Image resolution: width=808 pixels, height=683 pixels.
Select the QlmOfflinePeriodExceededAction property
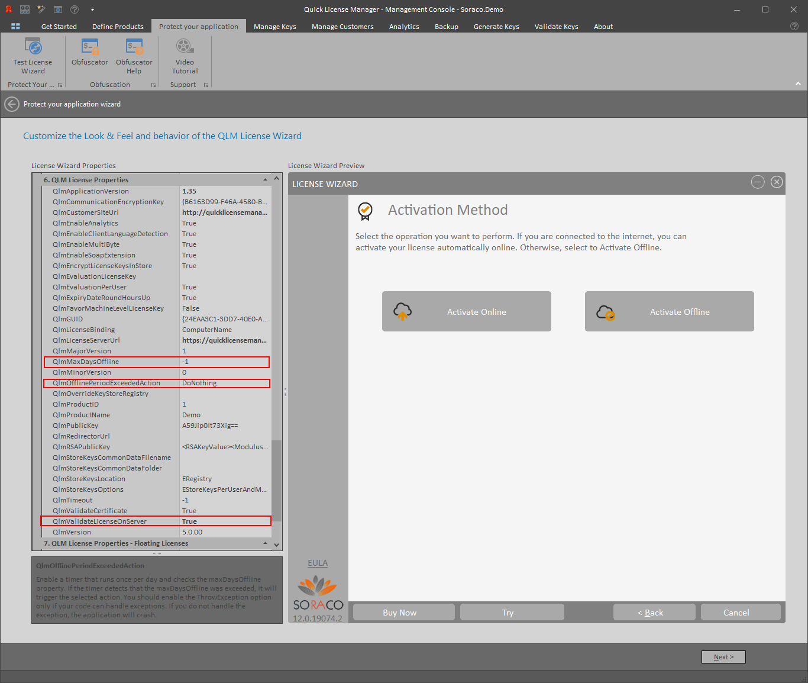point(157,383)
